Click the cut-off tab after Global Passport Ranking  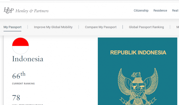(x=177, y=27)
